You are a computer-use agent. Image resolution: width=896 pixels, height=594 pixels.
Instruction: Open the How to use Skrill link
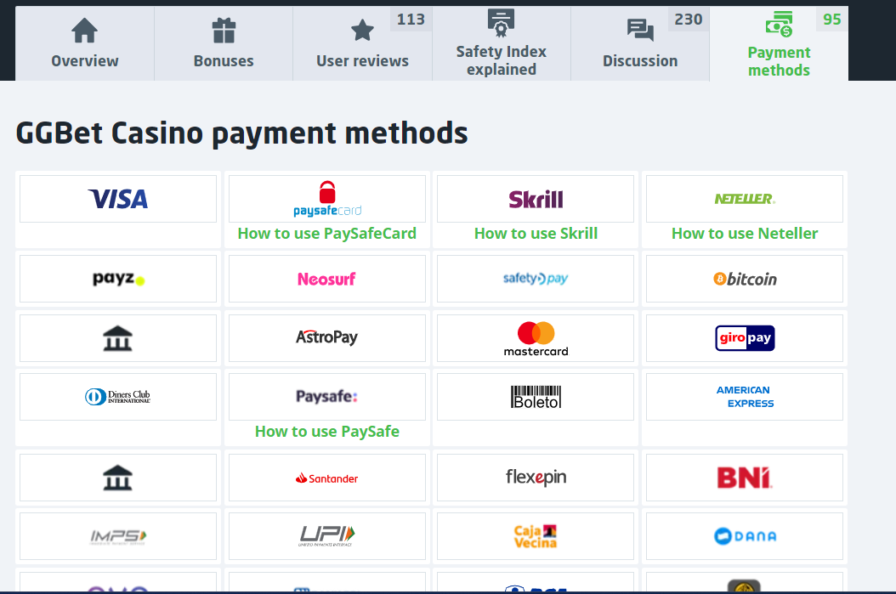(536, 234)
